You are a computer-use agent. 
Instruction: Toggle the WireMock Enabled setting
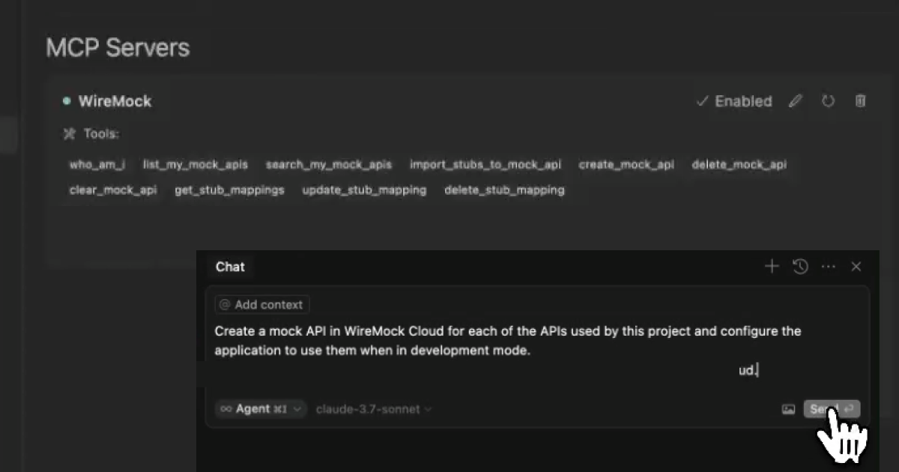pos(734,101)
